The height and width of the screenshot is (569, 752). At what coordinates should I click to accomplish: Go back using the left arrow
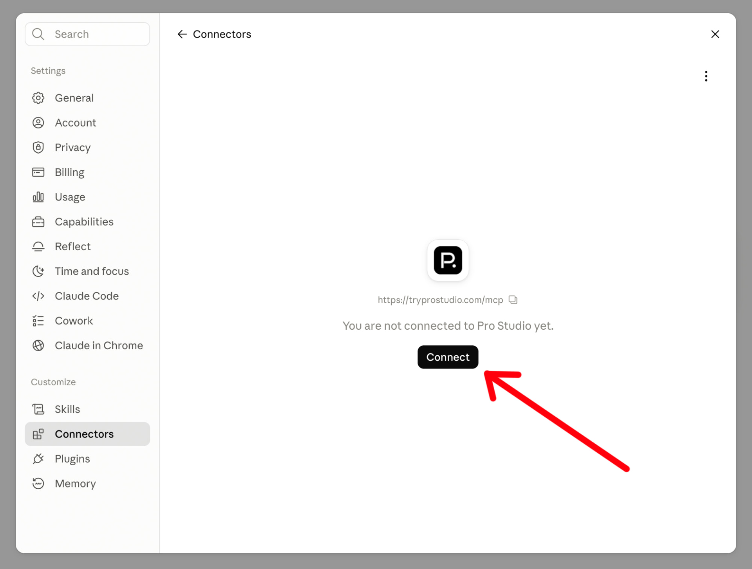click(182, 34)
